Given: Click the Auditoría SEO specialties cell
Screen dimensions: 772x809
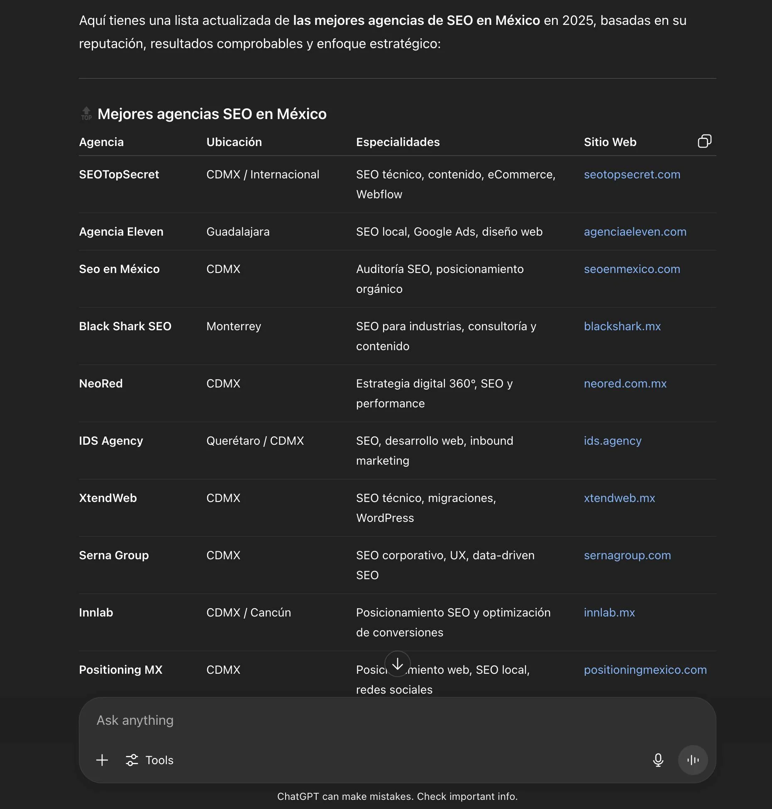Looking at the screenshot, I should [x=440, y=279].
